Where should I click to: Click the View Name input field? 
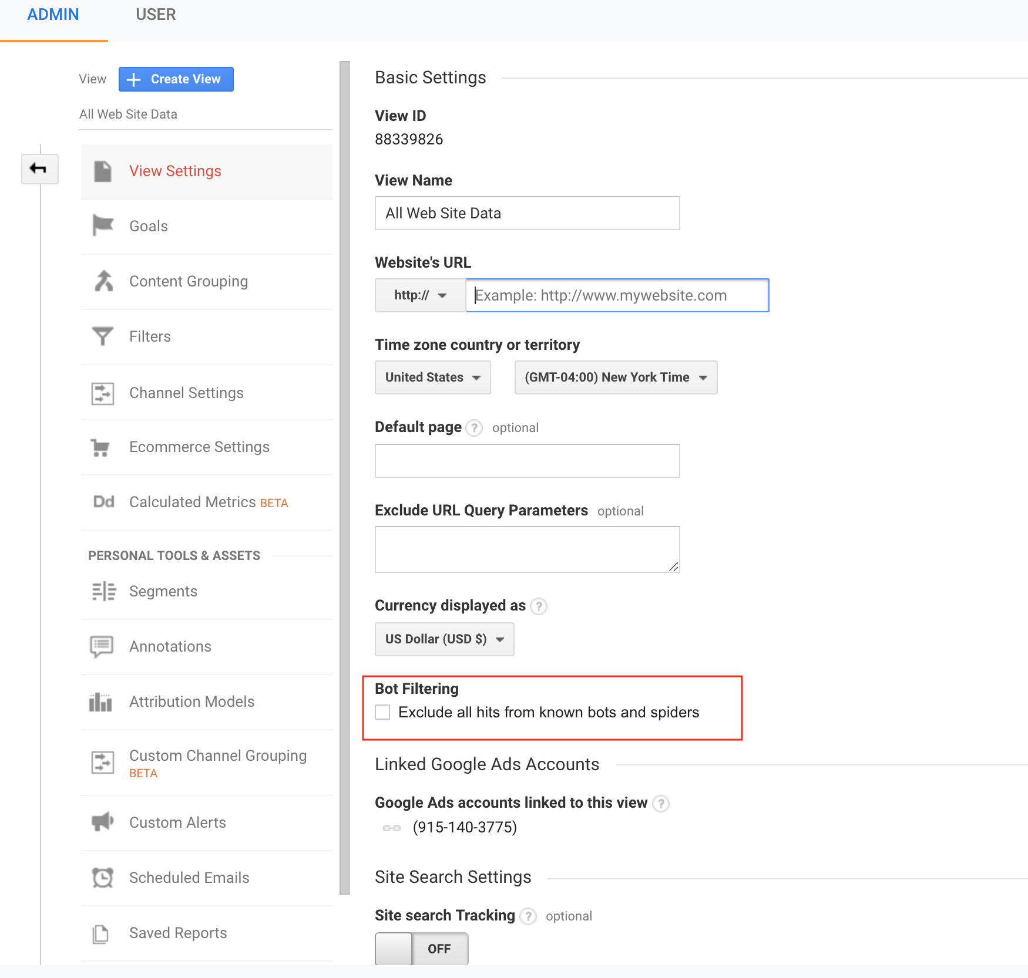click(528, 213)
